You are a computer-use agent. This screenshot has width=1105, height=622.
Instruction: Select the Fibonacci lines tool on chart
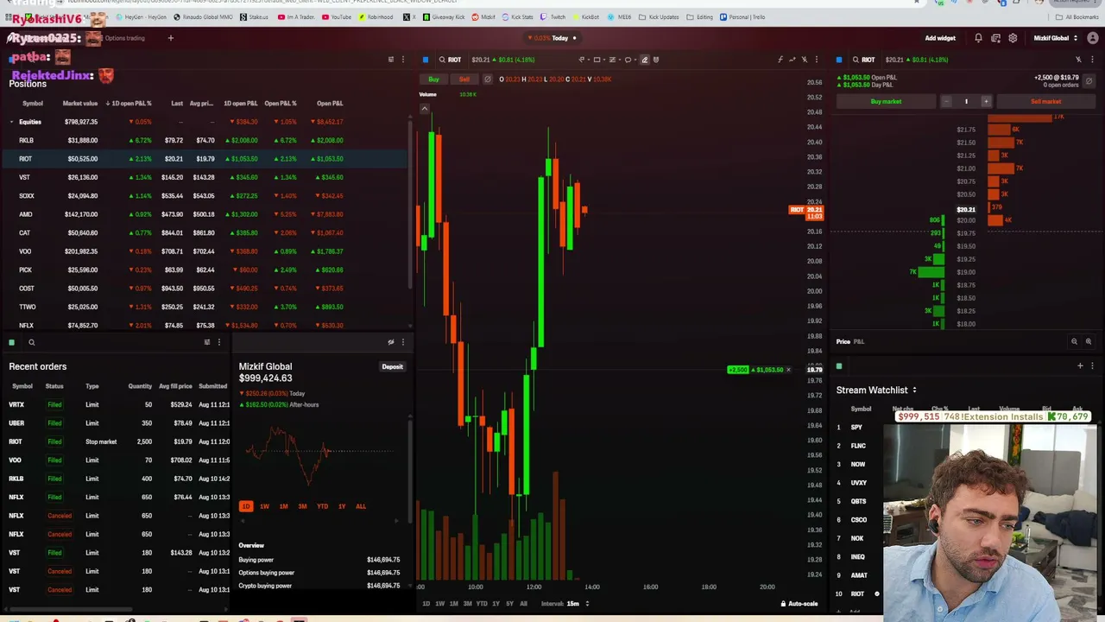612,60
